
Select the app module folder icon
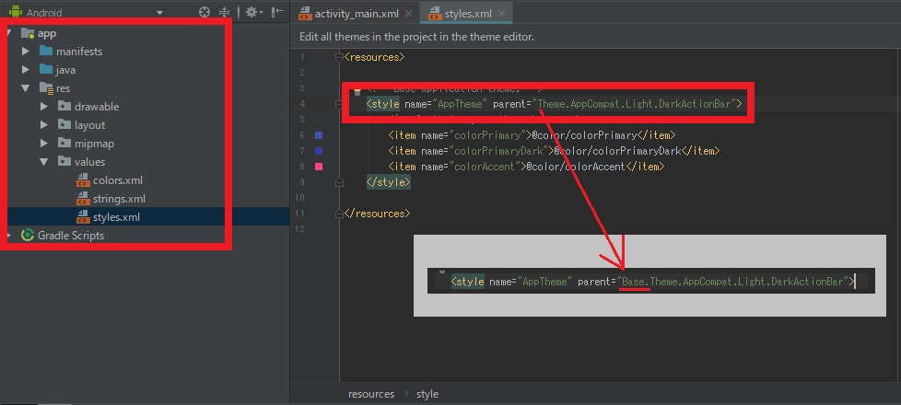28,33
